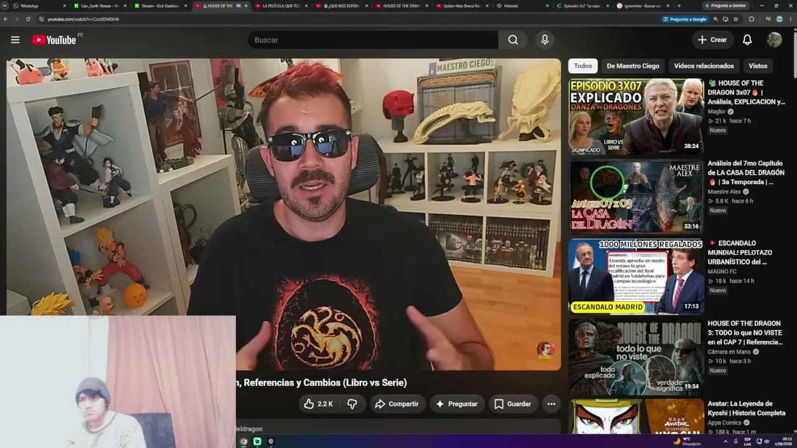Go back in browser history
The image size is (797, 448).
point(6,19)
